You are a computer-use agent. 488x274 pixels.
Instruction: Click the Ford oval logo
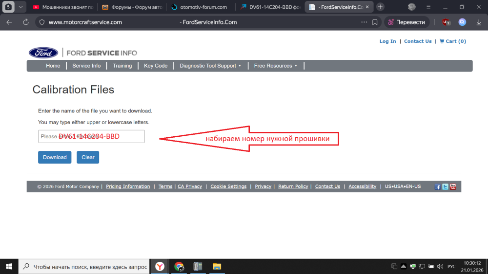click(x=43, y=53)
